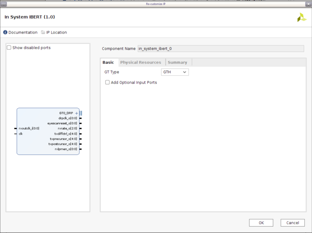Click the GT0_DRP interface label

coord(66,113)
